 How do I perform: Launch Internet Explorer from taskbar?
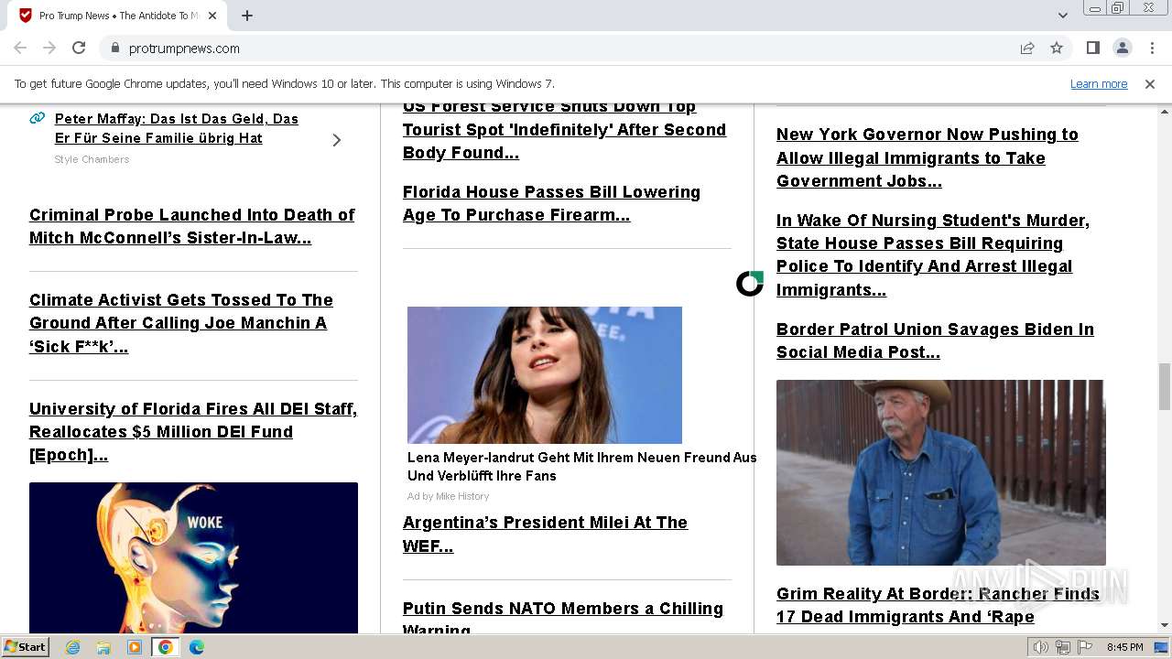click(x=72, y=647)
